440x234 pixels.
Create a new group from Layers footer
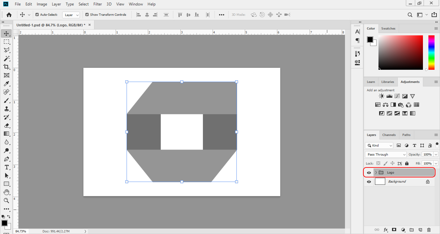click(412, 230)
